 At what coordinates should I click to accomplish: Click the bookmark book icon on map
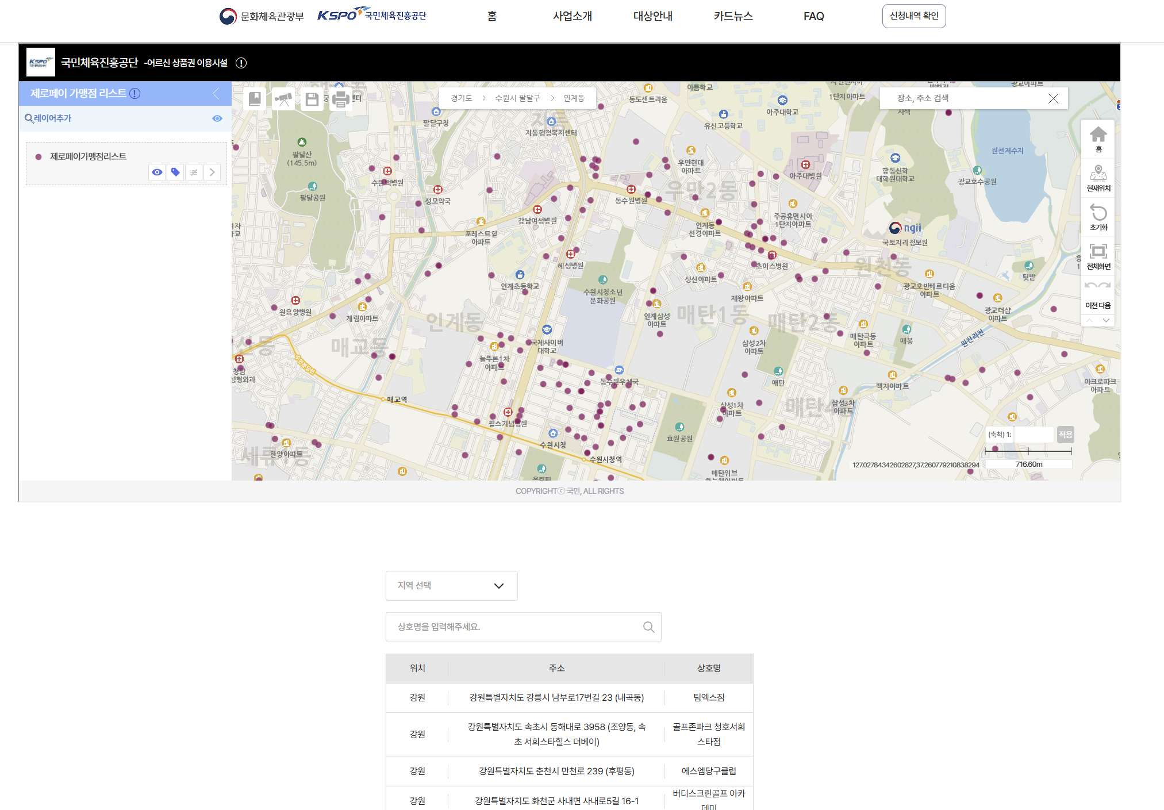tap(255, 99)
